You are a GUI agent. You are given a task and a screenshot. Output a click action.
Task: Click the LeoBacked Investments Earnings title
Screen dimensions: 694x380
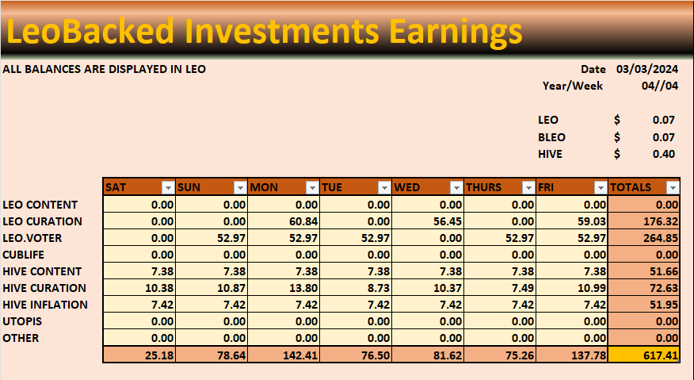click(265, 31)
